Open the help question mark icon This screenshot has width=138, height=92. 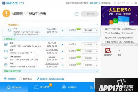pyautogui.click(x=115, y=3)
